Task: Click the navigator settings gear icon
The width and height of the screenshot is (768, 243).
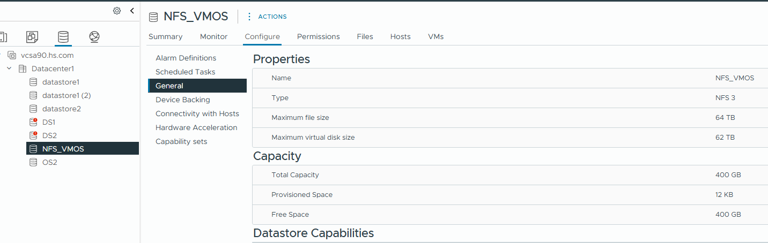Action: [117, 11]
